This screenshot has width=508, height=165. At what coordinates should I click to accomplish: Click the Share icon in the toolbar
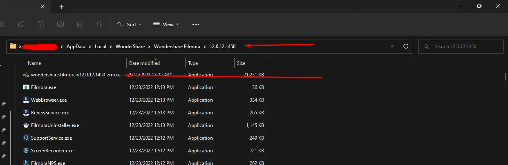point(80,24)
